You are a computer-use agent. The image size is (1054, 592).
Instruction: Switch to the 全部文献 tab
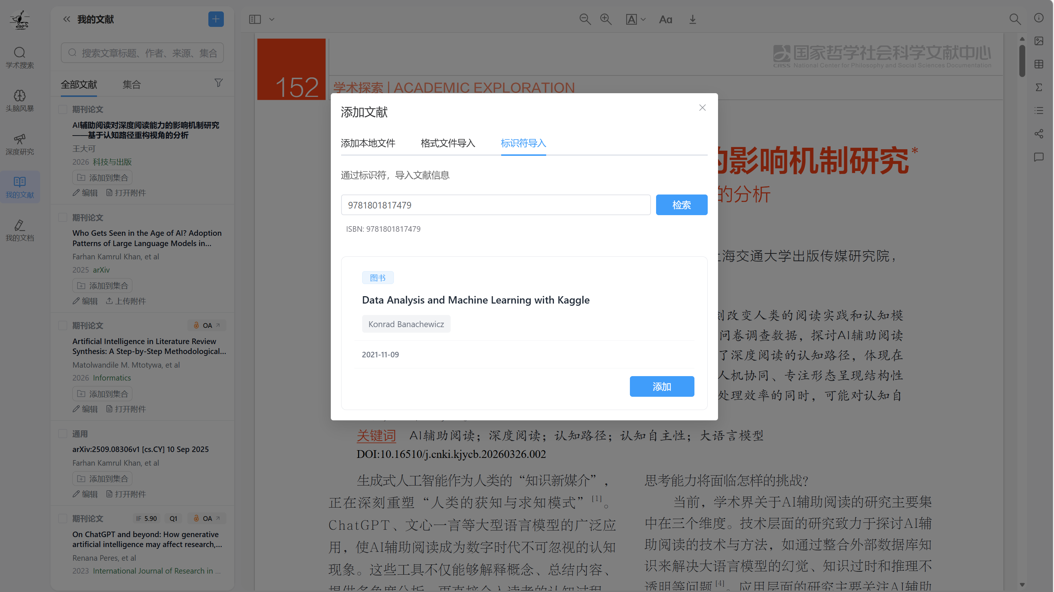coord(79,85)
